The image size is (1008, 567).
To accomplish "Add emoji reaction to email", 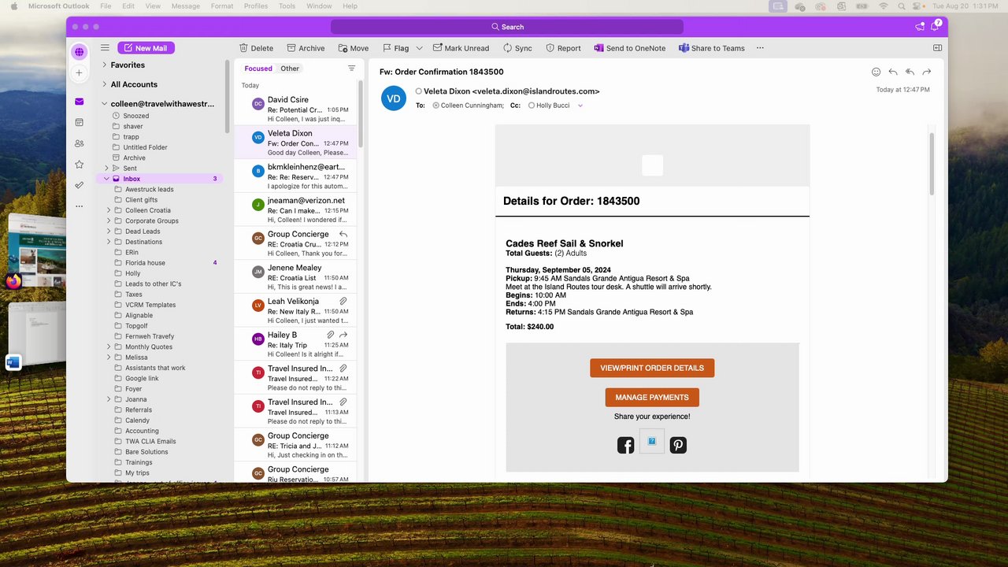I will [876, 72].
